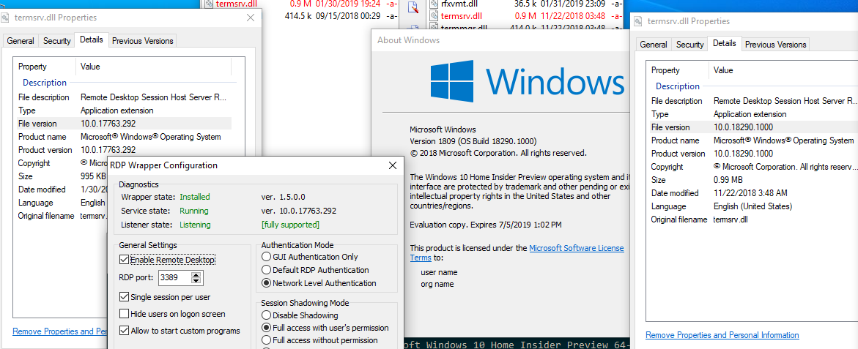The image size is (858, 349).
Task: Select GUI Authentication Only
Action: (267, 257)
